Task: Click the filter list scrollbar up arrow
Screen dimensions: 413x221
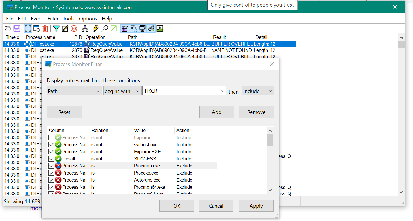Action: click(x=270, y=131)
